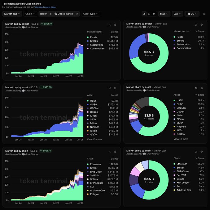The height and width of the screenshot is (210, 210).
Task: Open settings for Market share by chain
Action: (202, 152)
